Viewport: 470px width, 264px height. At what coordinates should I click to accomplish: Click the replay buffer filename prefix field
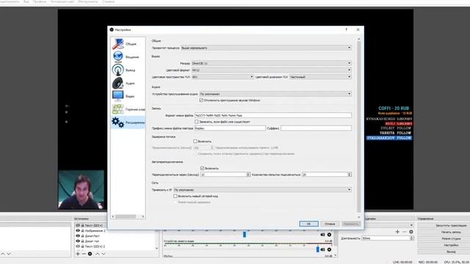[230, 128]
